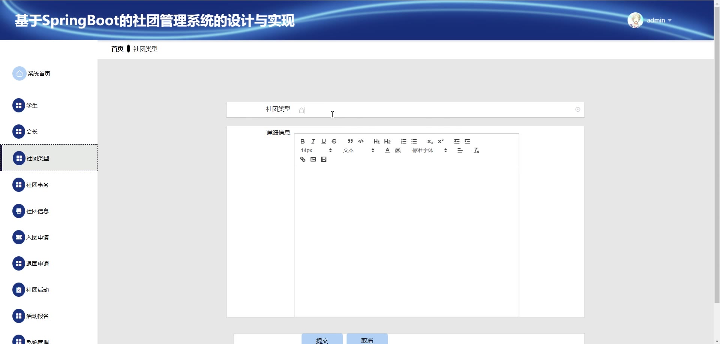Apply subscript formatting
The height and width of the screenshot is (344, 720).
pyautogui.click(x=430, y=141)
